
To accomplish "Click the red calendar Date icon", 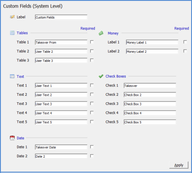I will [12, 138].
